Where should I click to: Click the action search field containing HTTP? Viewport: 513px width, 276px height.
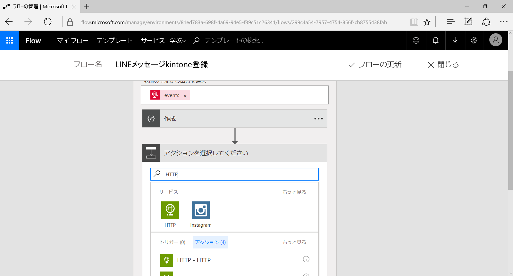(234, 174)
